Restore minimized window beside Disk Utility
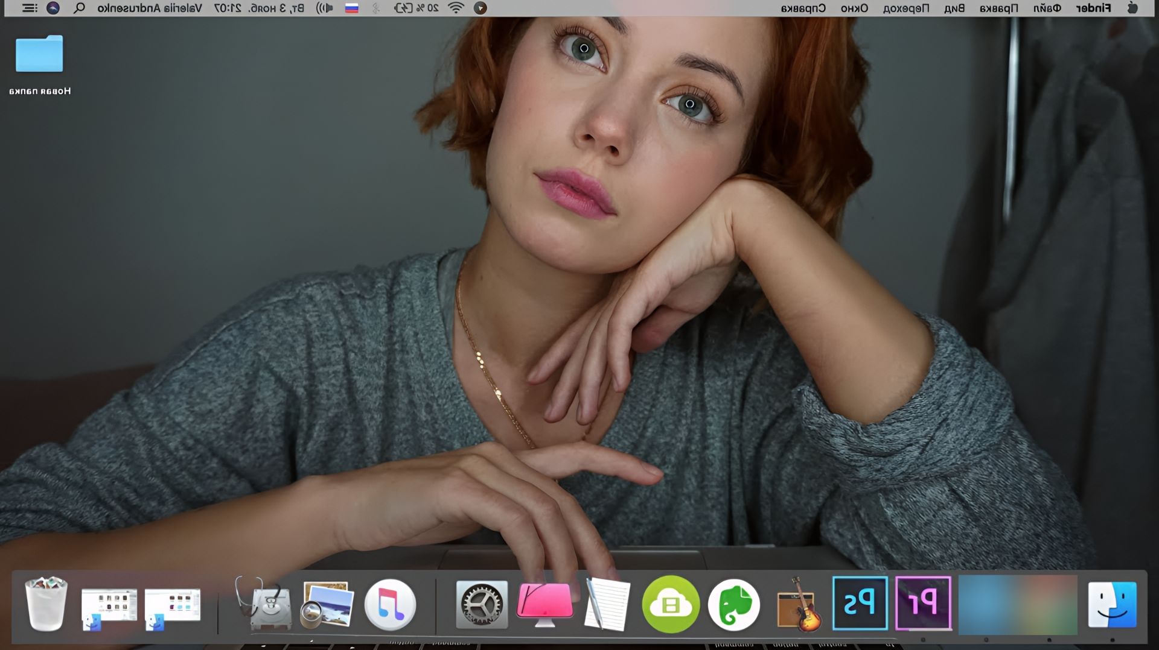 pyautogui.click(x=172, y=609)
